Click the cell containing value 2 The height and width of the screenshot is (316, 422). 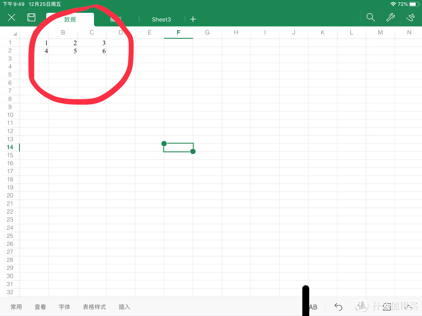coord(63,43)
